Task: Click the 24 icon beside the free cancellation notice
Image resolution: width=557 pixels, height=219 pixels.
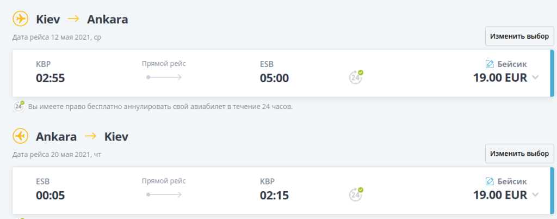Action: click(x=19, y=106)
